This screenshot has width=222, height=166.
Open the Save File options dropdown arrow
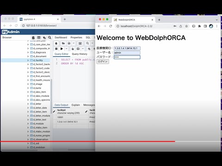click(74, 43)
